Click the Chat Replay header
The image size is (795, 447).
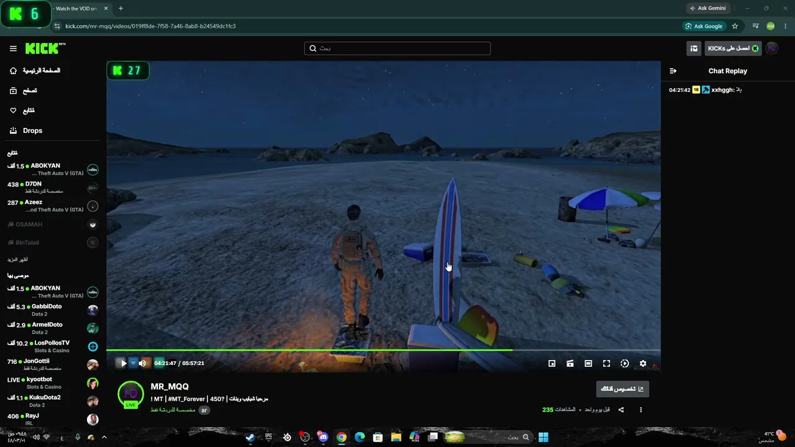pos(728,71)
